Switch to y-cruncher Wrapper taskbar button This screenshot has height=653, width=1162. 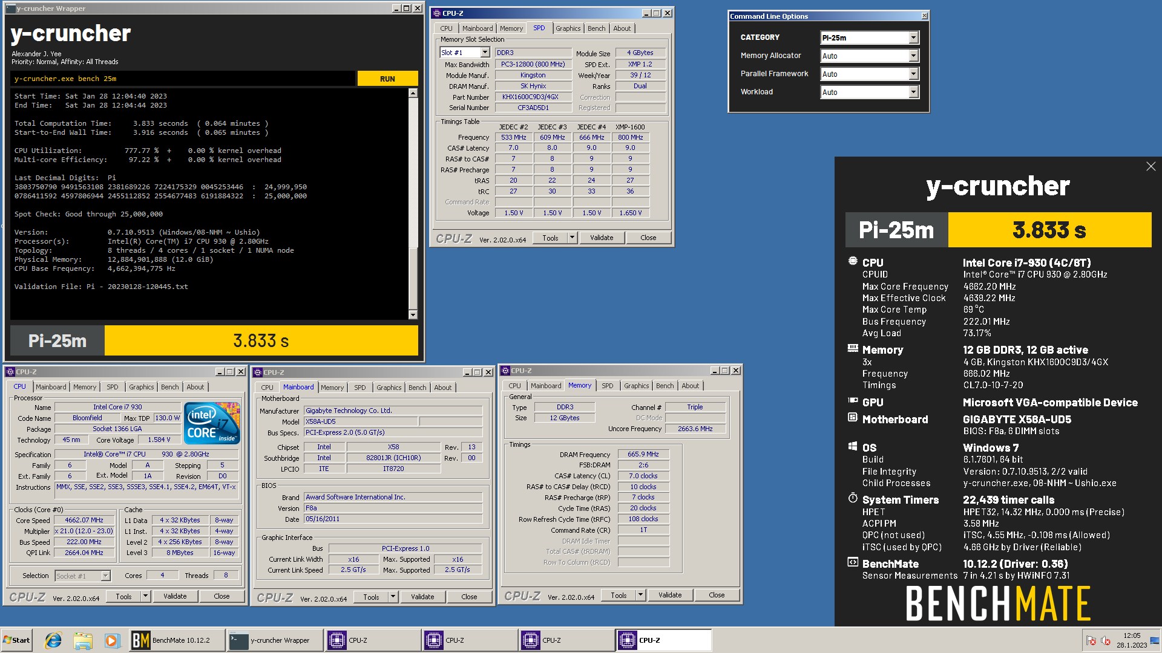click(x=275, y=640)
